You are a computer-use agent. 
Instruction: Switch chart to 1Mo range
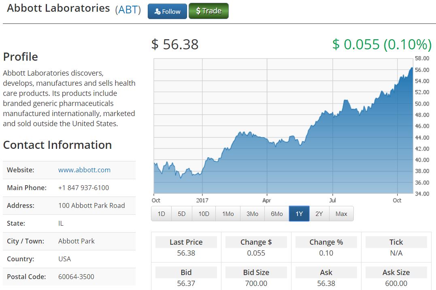point(228,214)
